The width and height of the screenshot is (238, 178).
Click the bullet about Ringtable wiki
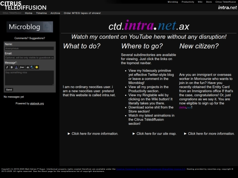(150, 99)
